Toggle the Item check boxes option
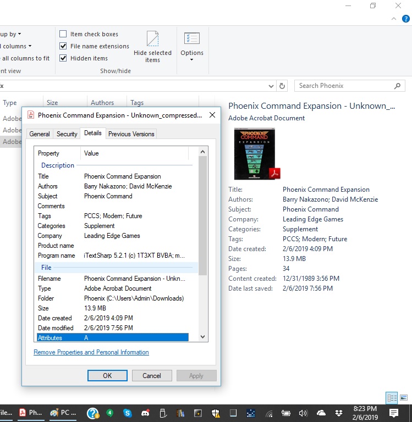Viewport: 412px width, 422px height. pos(63,34)
